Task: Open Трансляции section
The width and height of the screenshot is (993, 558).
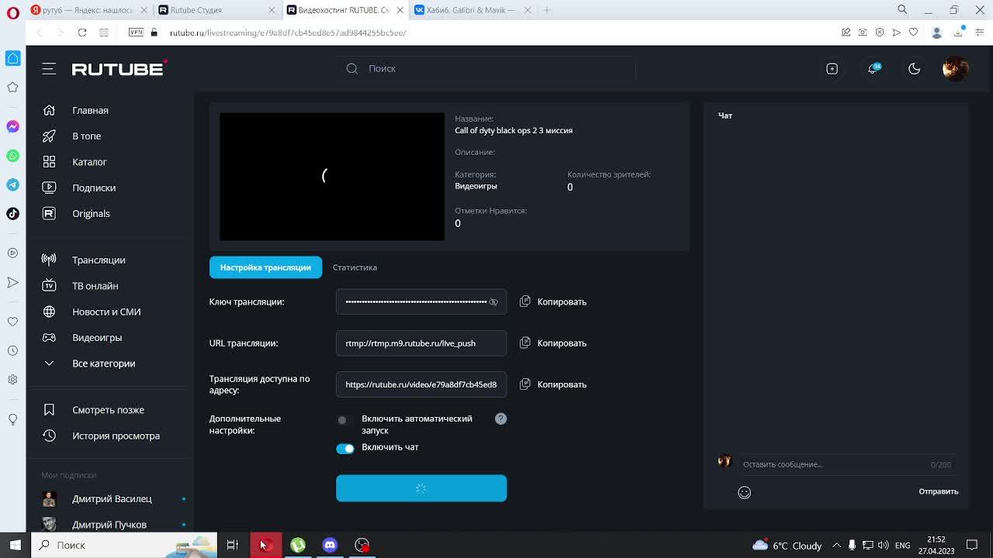Action: [99, 260]
